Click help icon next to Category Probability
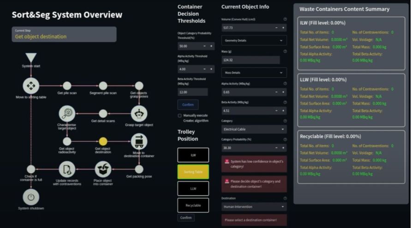 pyautogui.click(x=285, y=139)
